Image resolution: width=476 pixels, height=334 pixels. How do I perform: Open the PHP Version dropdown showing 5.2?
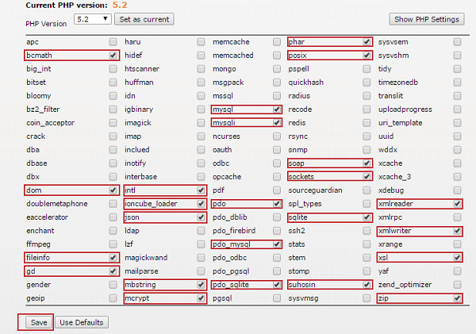pyautogui.click(x=93, y=19)
